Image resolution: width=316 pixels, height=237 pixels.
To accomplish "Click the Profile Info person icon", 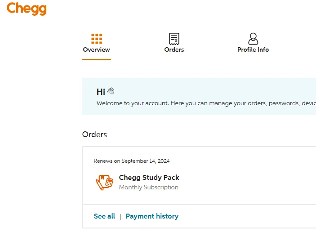I will [x=253, y=39].
